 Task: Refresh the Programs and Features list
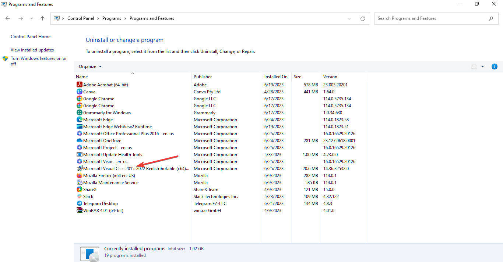[363, 18]
